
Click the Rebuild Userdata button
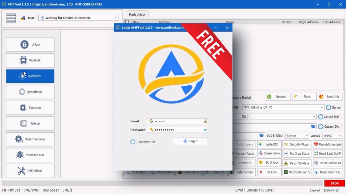[x=327, y=144]
